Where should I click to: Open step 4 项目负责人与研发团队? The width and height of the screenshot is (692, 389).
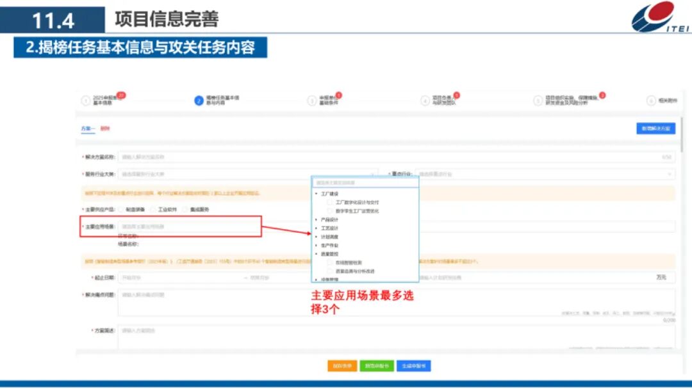click(x=440, y=100)
